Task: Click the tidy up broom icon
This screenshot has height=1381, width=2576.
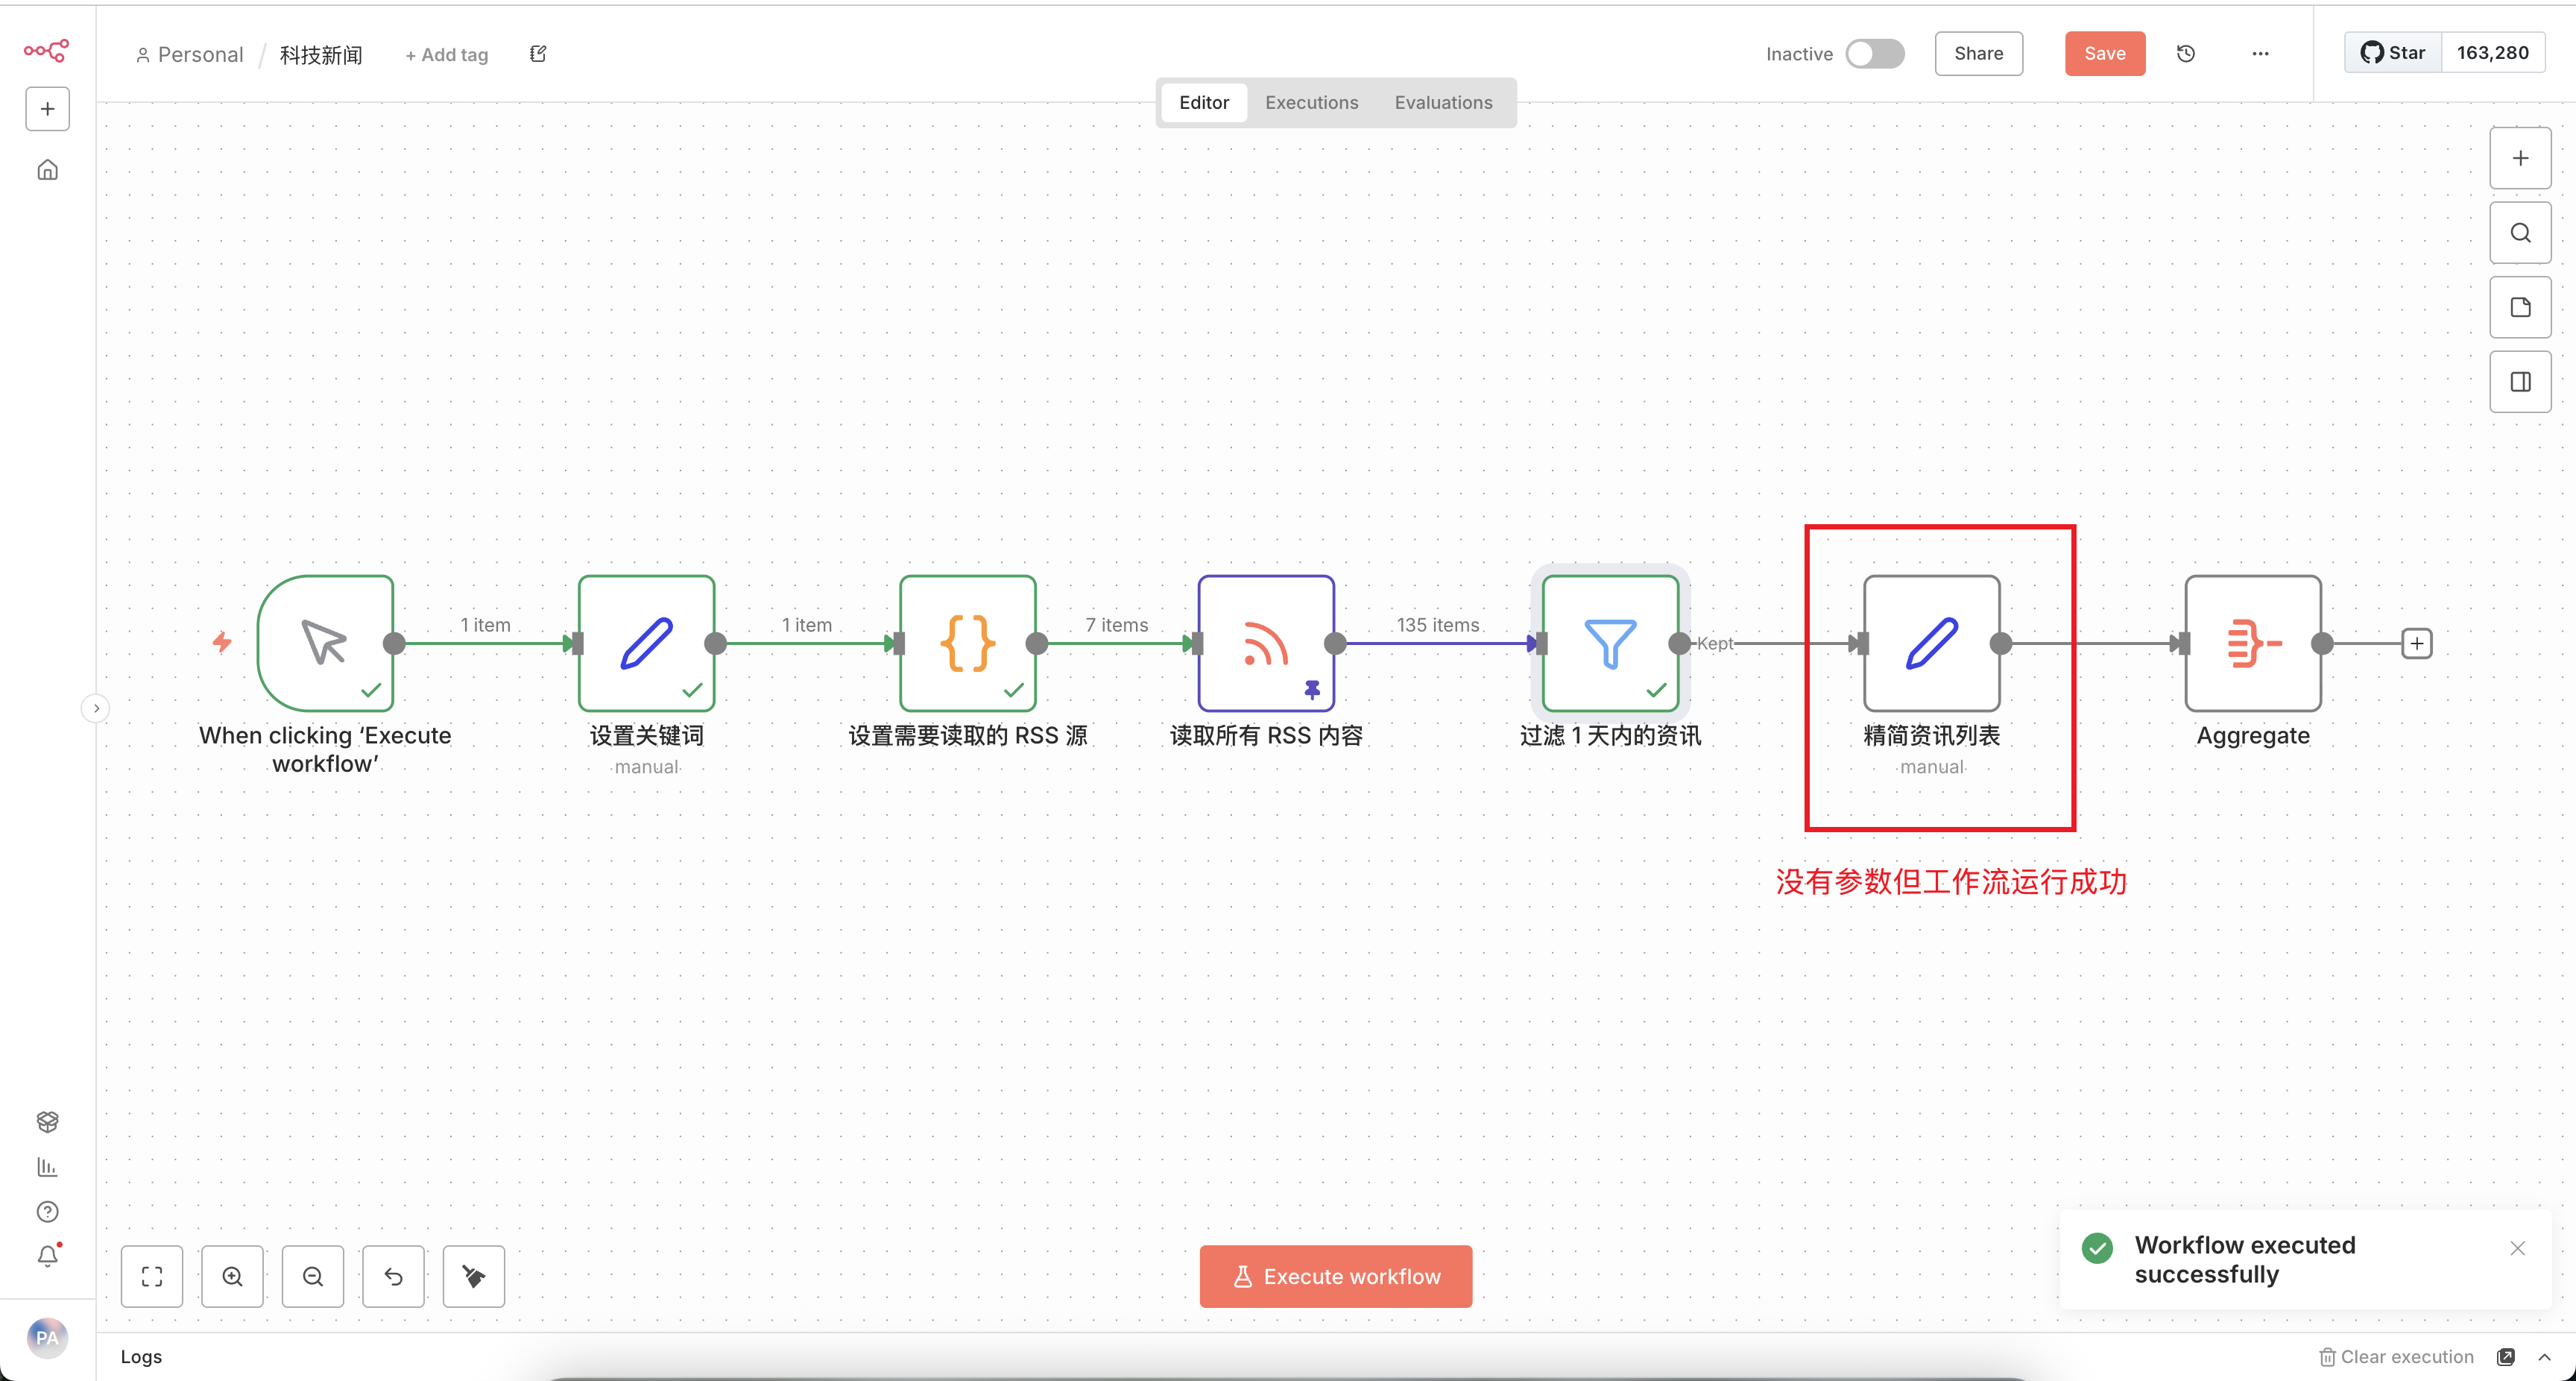Action: pos(473,1276)
